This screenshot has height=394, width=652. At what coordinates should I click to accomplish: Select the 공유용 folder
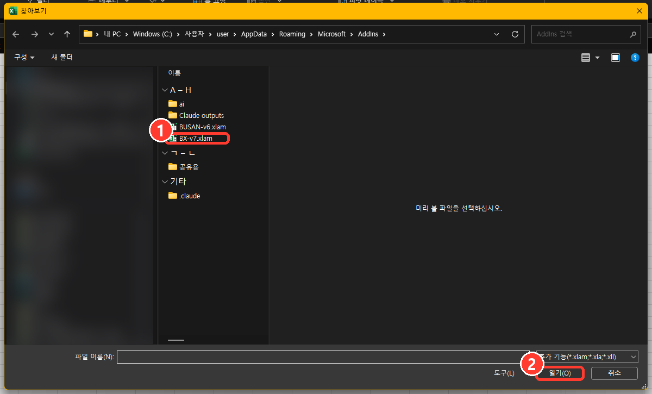tap(184, 167)
